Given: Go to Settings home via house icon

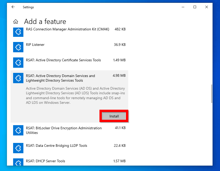Looking at the screenshot, I should 16,22.
